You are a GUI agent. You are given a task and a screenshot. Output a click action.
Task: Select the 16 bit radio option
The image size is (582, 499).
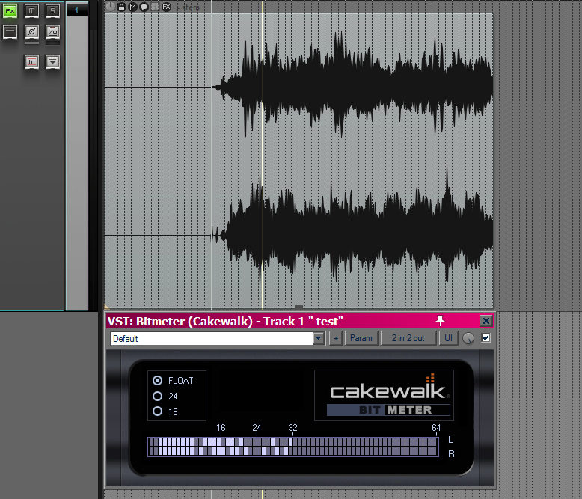157,411
